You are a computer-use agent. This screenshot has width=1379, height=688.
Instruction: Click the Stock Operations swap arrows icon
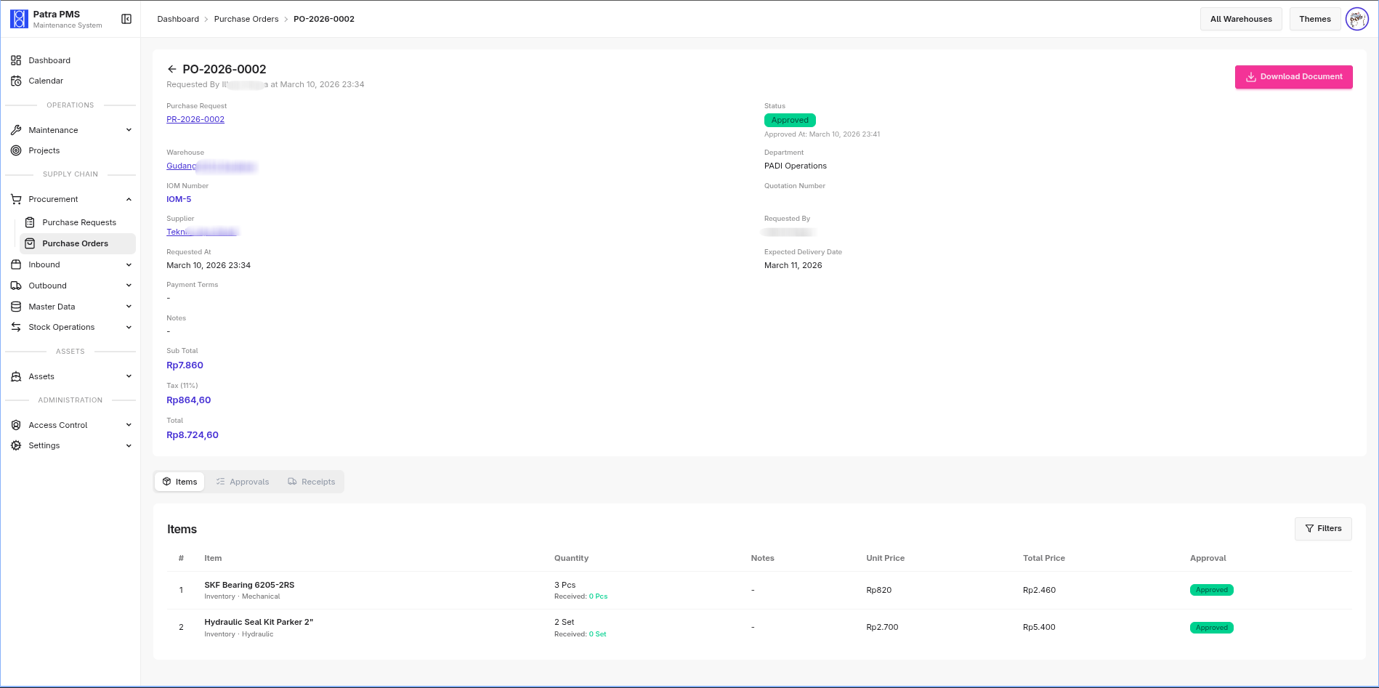coord(16,327)
